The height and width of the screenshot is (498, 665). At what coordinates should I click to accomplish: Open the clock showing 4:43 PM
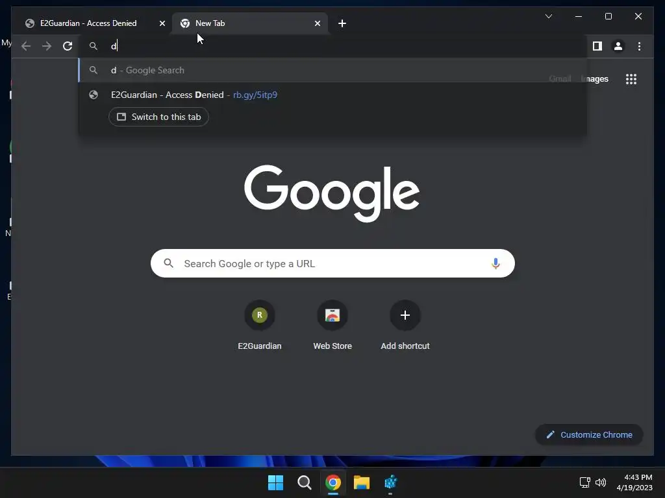pyautogui.click(x=634, y=482)
